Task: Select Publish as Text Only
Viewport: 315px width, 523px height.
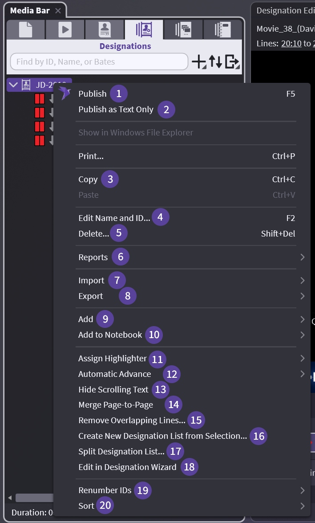Action: tap(116, 109)
